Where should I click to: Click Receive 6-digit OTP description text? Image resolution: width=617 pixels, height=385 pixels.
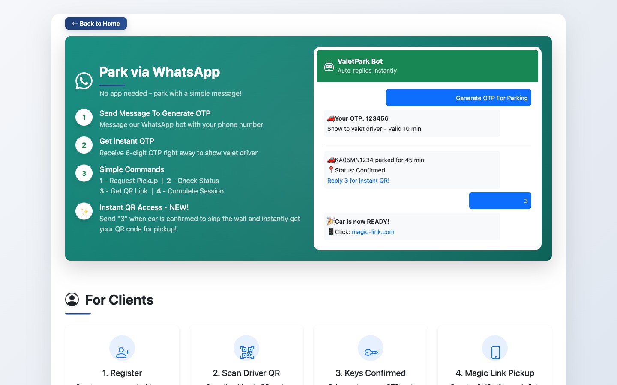click(x=179, y=153)
